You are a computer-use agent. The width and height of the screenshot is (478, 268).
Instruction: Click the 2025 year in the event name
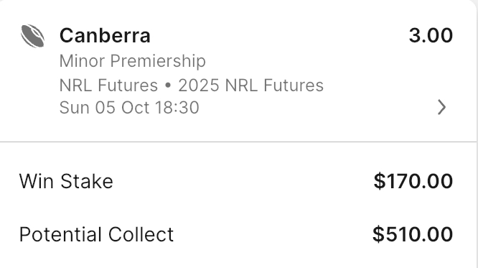coord(199,85)
